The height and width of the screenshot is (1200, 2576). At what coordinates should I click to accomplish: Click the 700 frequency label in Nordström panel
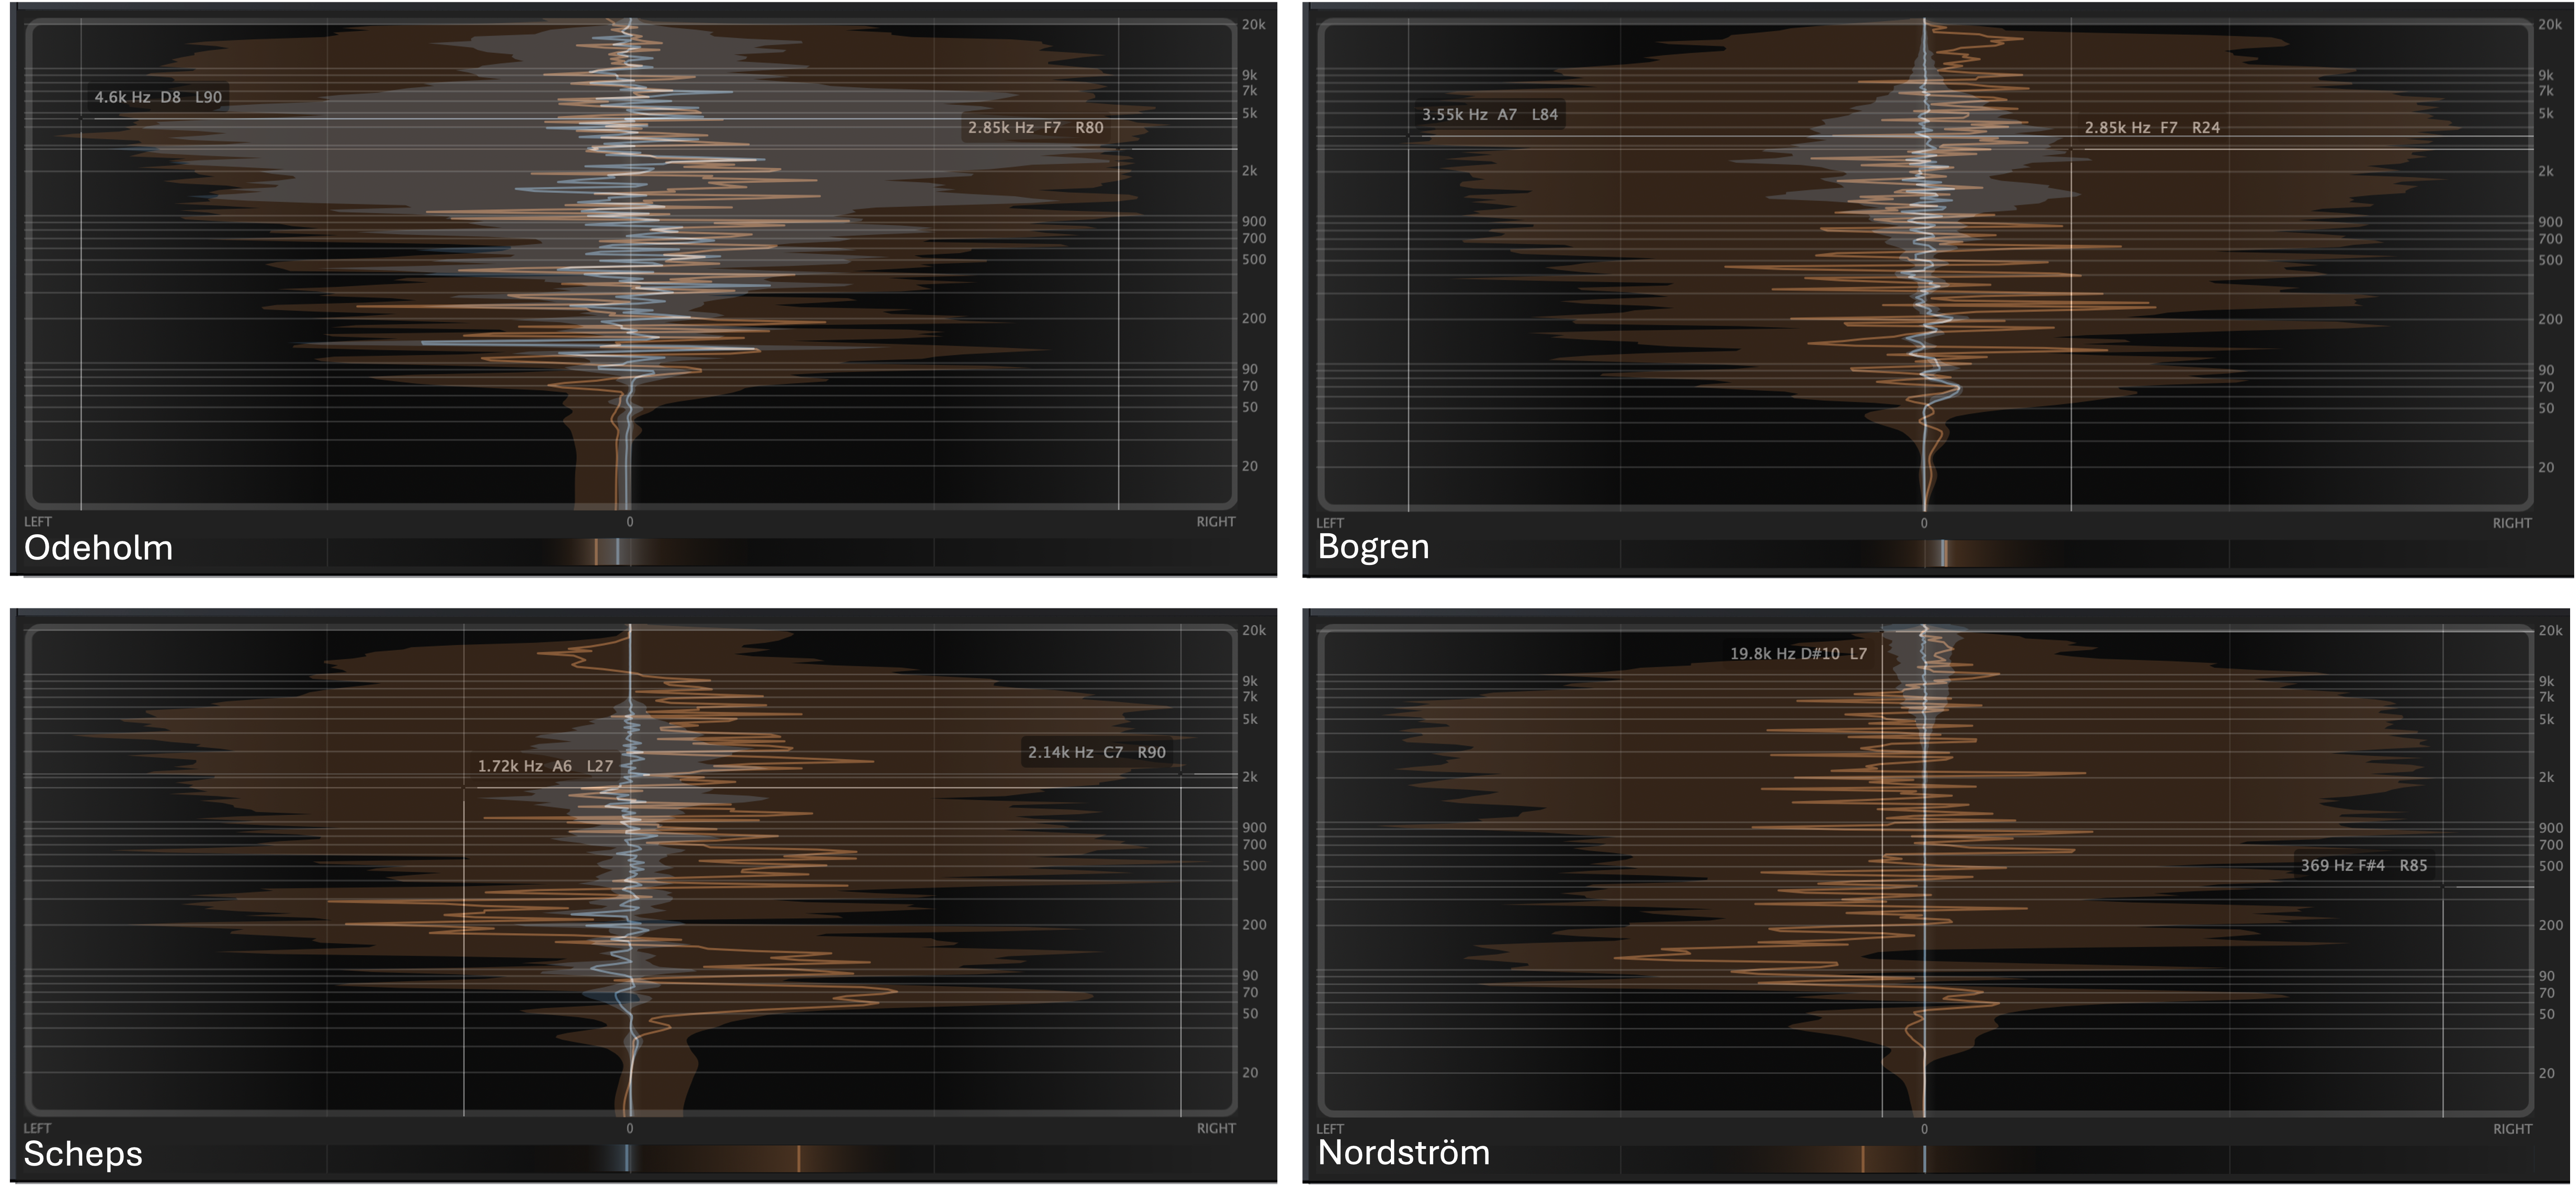click(2550, 845)
